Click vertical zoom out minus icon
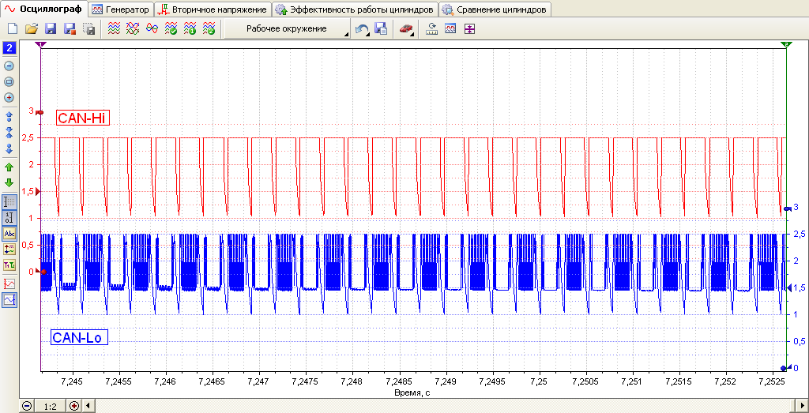This screenshot has height=413, width=809. click(x=9, y=66)
